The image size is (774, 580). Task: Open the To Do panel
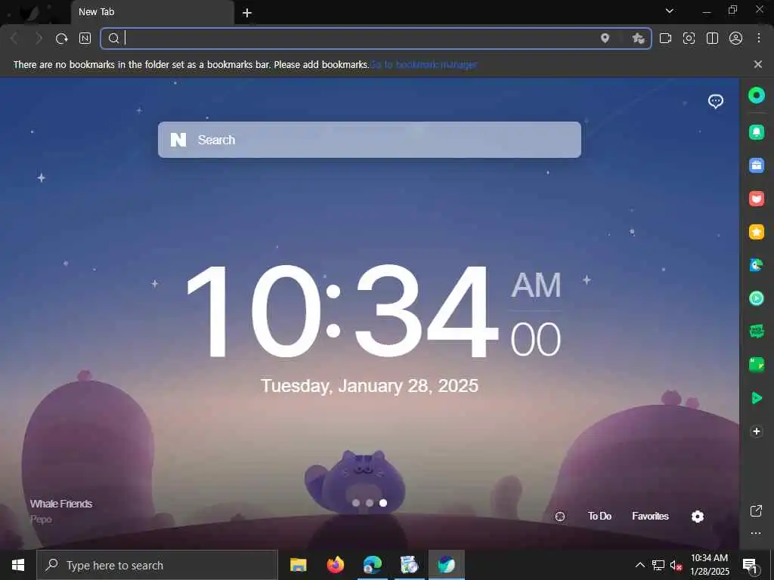[x=599, y=516]
